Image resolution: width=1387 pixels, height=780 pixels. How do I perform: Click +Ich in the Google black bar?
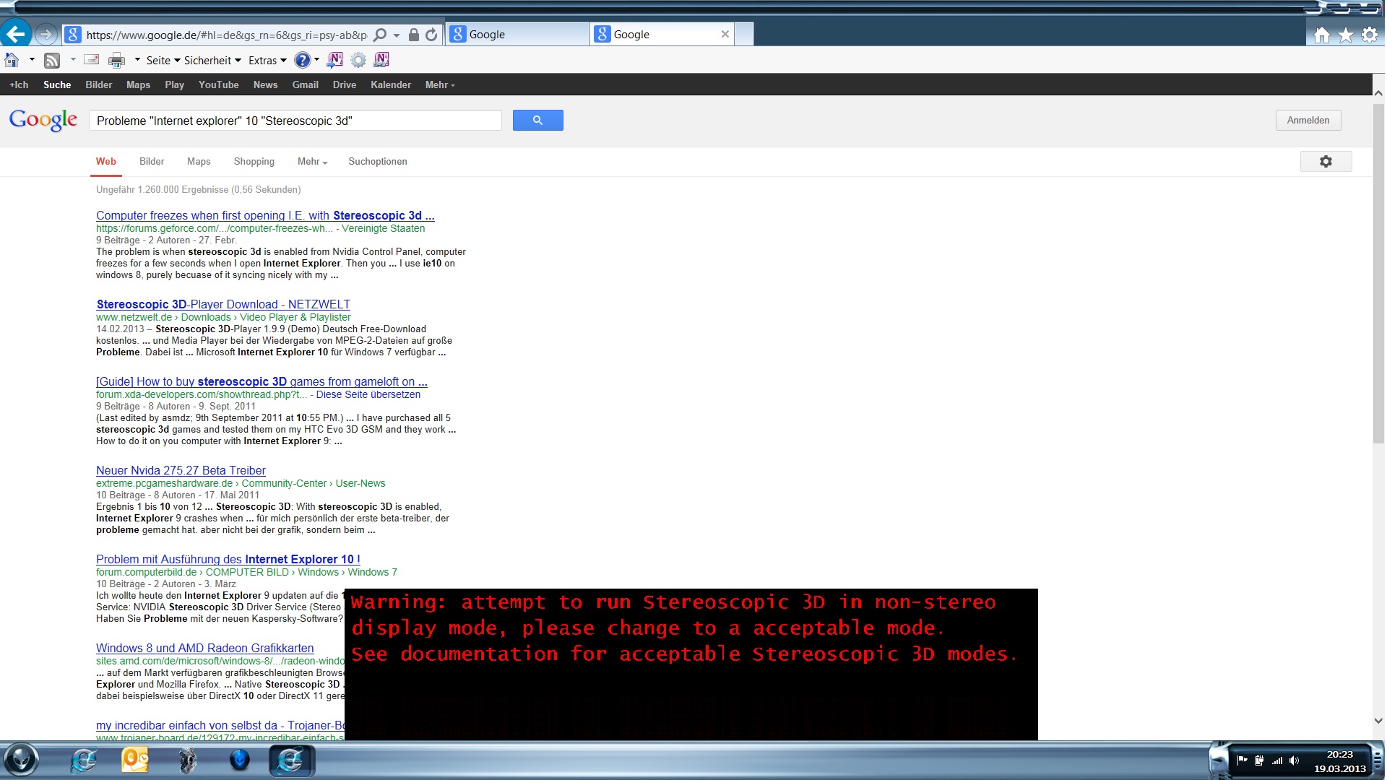click(x=19, y=84)
